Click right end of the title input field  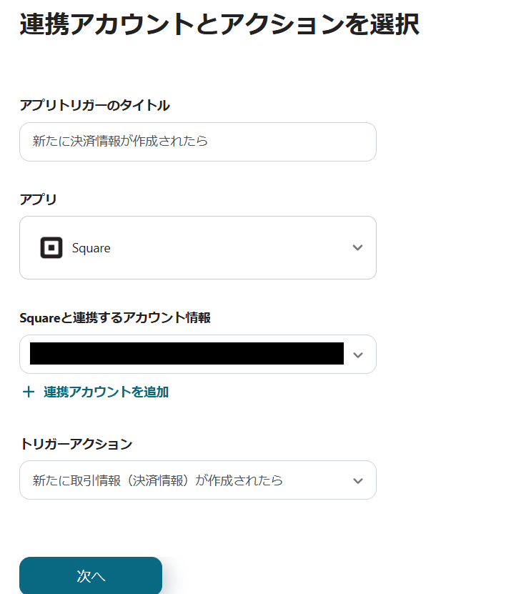pyautogui.click(x=357, y=142)
